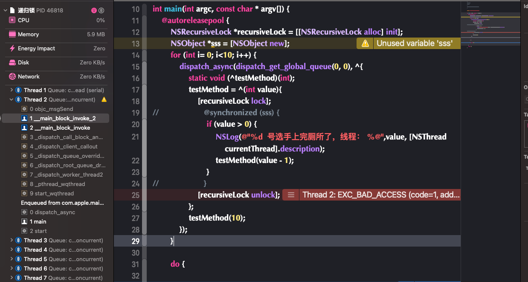Open the Memory gauge icon
Image resolution: width=528 pixels, height=282 pixels.
click(12, 34)
